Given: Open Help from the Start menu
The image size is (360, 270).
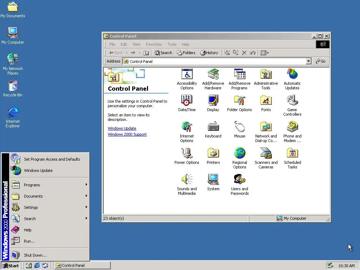Looking at the screenshot, I should click(x=50, y=230).
